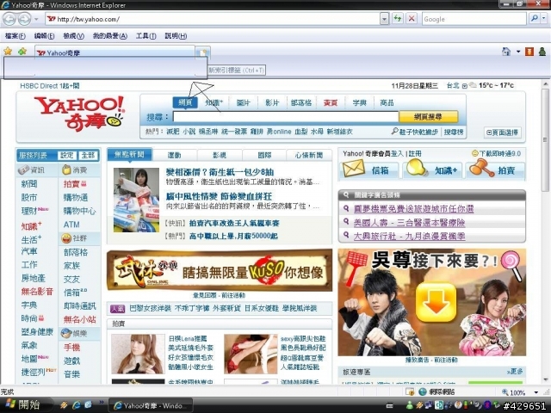551x413 pixels.
Task: Open the 說明(H) menu
Action: click(x=176, y=36)
